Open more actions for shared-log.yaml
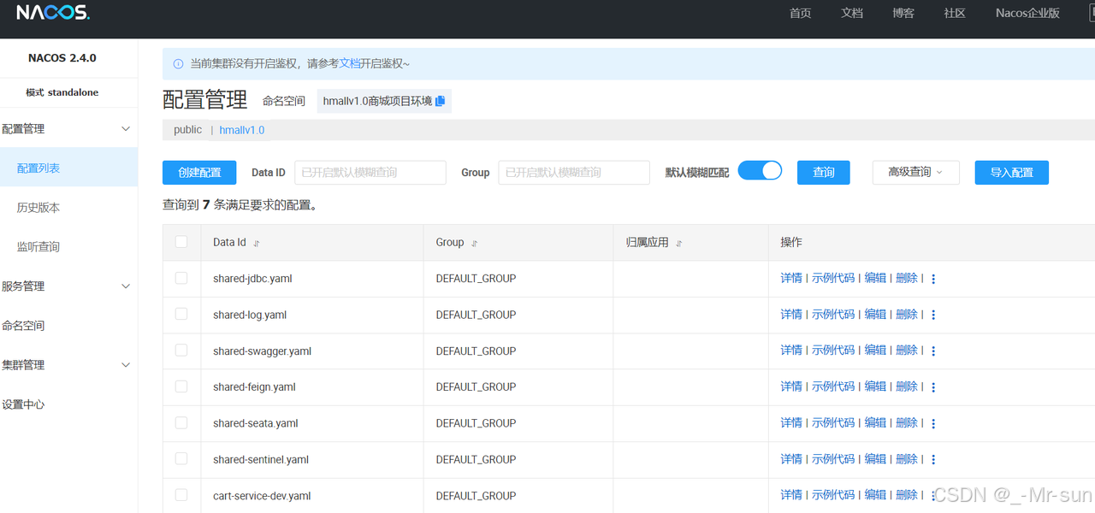The width and height of the screenshot is (1095, 513). pyautogui.click(x=933, y=315)
